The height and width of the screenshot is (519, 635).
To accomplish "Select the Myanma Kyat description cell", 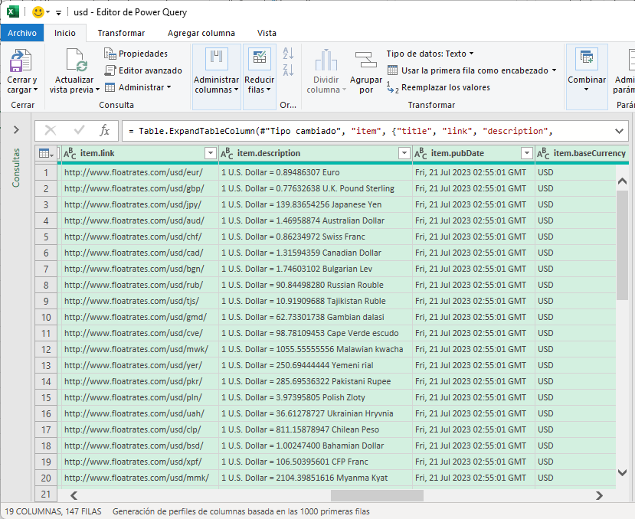I will pos(316,478).
